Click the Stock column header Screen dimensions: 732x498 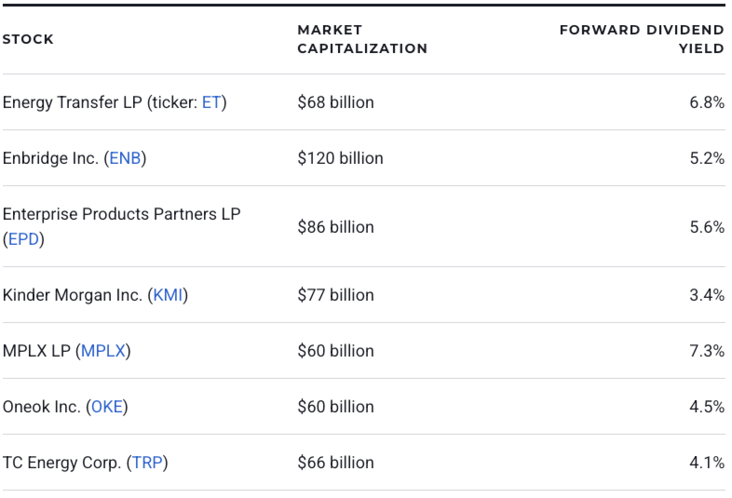(x=28, y=39)
